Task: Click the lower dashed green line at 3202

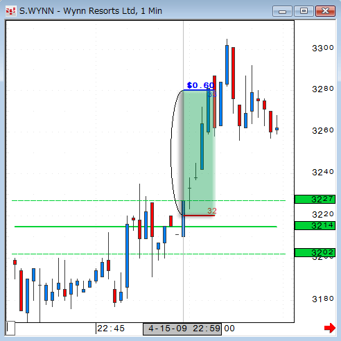Action: (148, 254)
